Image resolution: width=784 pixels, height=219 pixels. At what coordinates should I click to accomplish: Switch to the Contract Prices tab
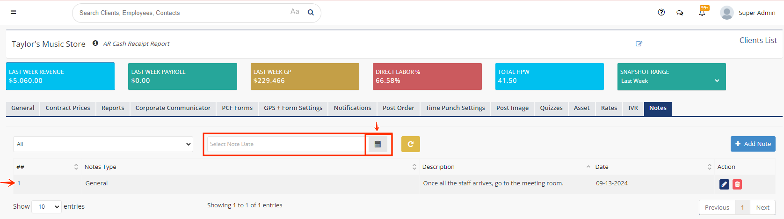point(68,108)
